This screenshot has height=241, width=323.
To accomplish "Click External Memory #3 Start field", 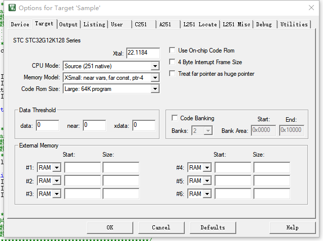I will point(82,194).
